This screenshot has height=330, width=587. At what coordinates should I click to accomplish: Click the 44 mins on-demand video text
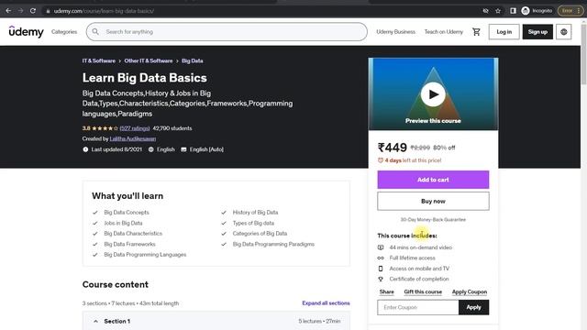(x=420, y=247)
